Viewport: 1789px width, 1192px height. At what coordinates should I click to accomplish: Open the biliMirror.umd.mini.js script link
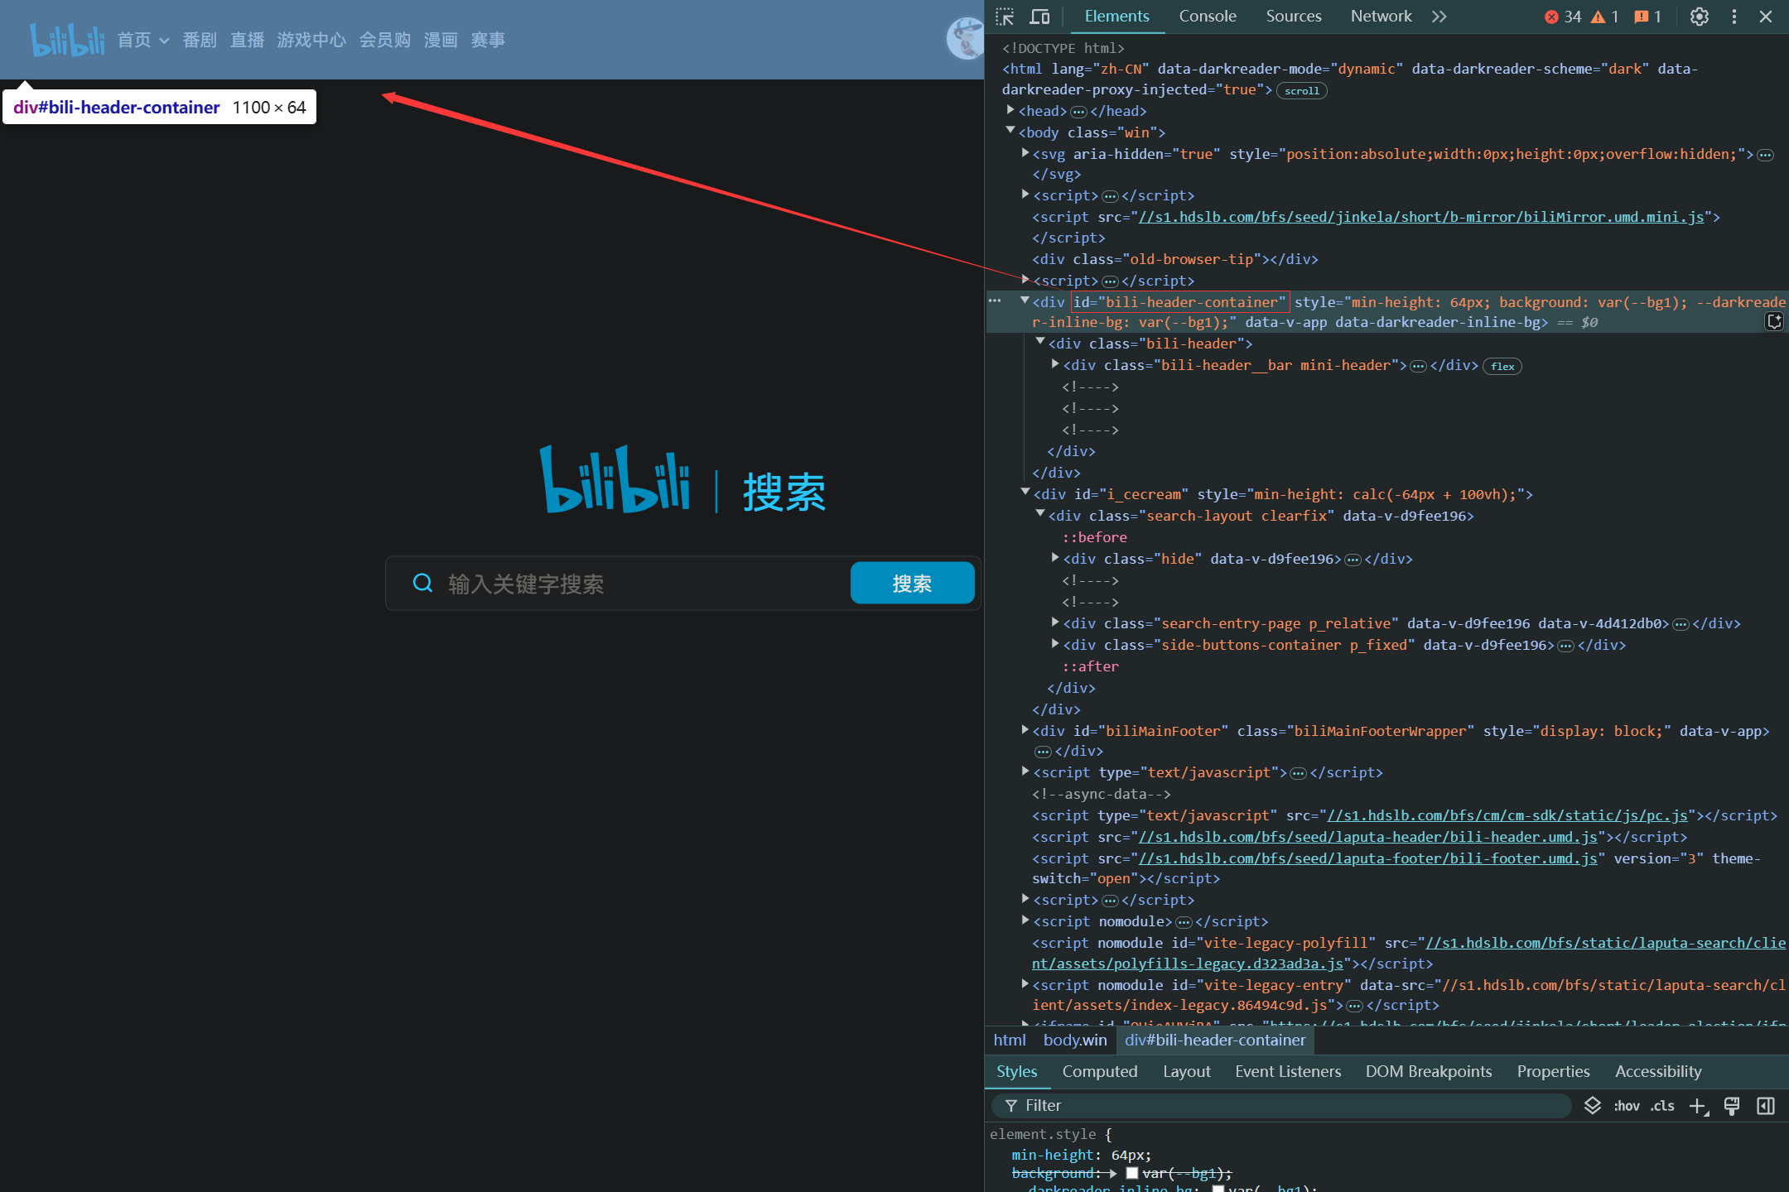click(1421, 217)
